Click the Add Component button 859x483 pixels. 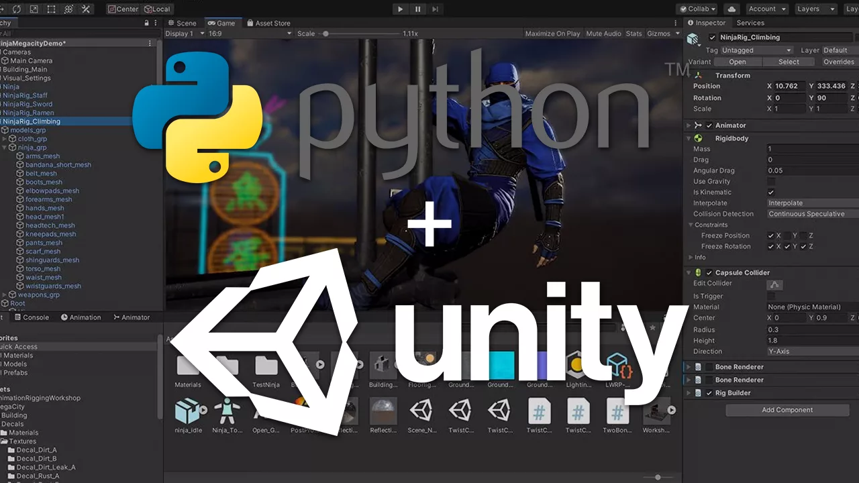click(787, 410)
